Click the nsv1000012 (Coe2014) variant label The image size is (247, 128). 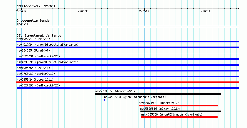coord(33,39)
